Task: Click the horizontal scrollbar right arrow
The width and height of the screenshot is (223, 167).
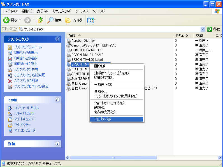Action: (220, 157)
